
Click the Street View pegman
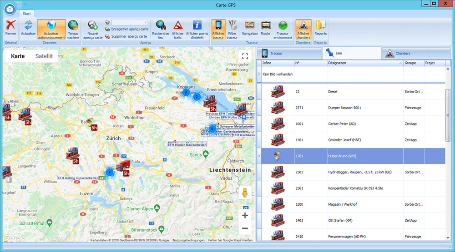click(x=245, y=193)
